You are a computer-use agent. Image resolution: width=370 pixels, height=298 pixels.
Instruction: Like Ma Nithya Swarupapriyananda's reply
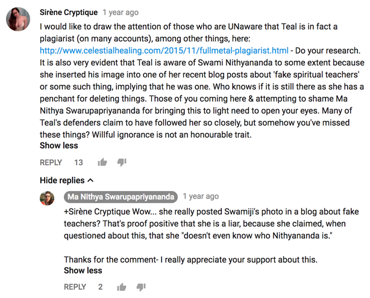coord(121,287)
